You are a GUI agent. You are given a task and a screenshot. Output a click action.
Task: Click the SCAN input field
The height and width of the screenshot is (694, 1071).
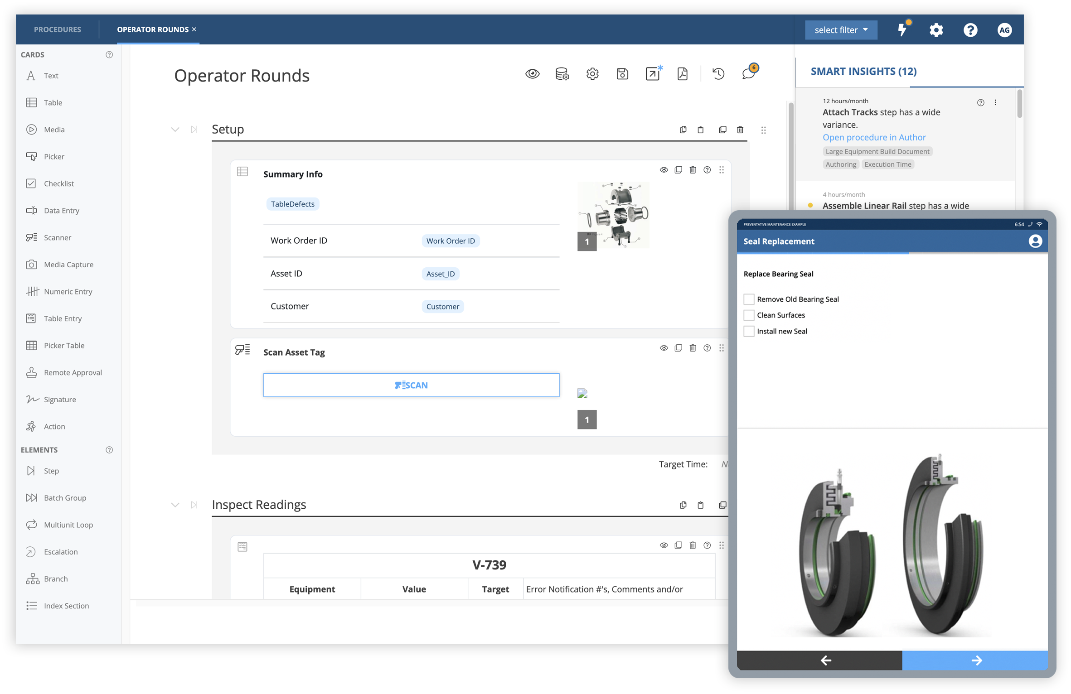(x=412, y=385)
